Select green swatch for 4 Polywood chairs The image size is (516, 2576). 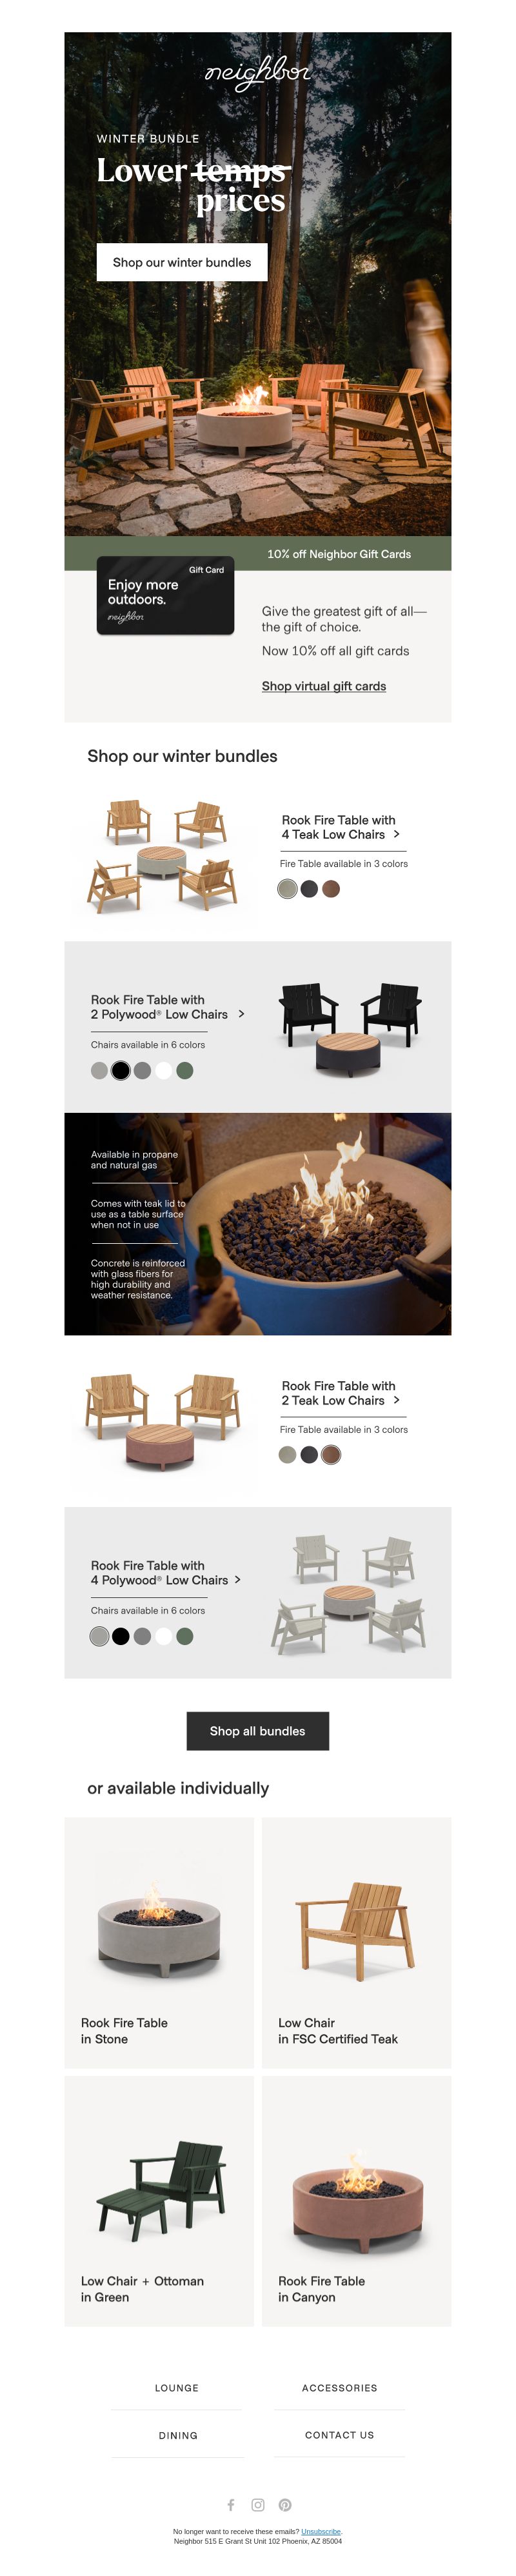pyautogui.click(x=185, y=1636)
